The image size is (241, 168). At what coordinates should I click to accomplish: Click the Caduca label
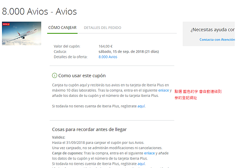60,51
